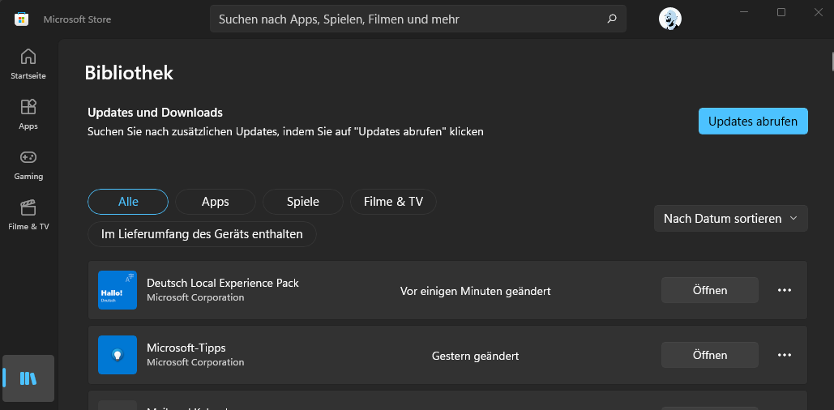Maximize the Microsoft Store window

(781, 12)
